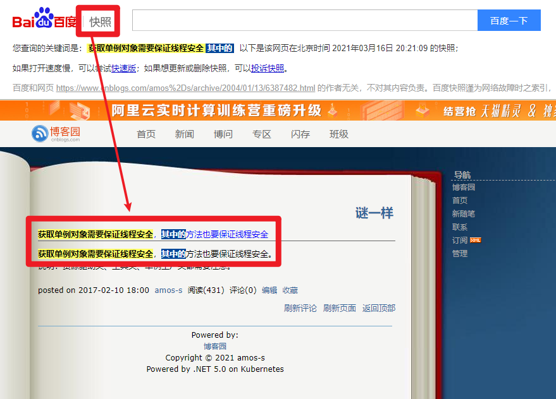This screenshot has width=556, height=399.
Task: Open 博问 in the top nav
Action: point(223,134)
